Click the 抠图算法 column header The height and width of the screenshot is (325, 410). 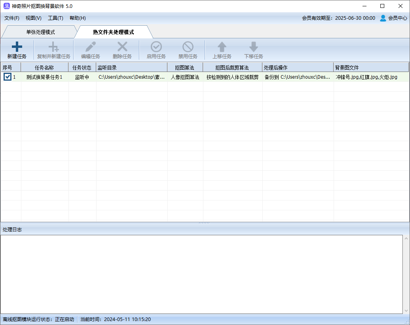[185, 67]
